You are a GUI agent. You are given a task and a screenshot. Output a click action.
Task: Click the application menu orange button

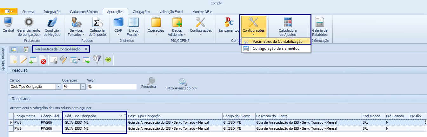9,11
